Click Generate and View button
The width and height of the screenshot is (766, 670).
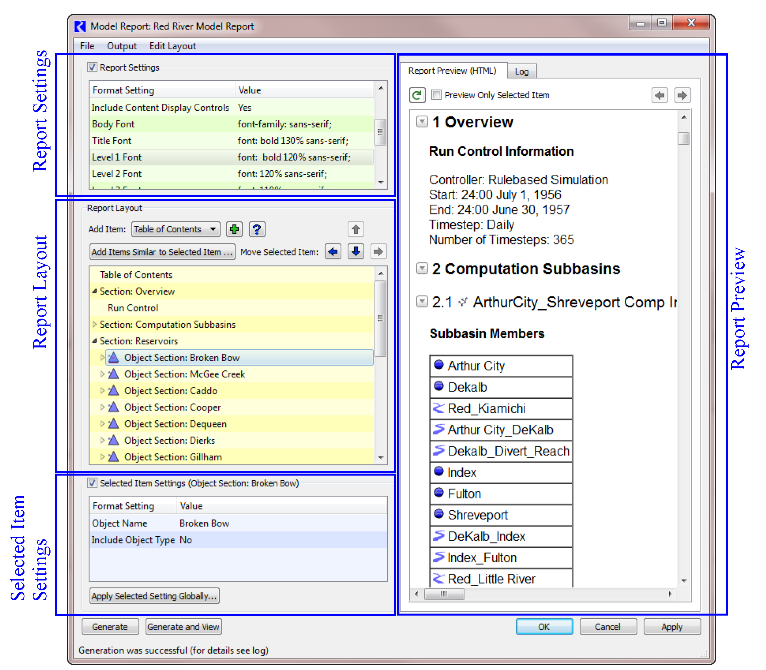[184, 627]
